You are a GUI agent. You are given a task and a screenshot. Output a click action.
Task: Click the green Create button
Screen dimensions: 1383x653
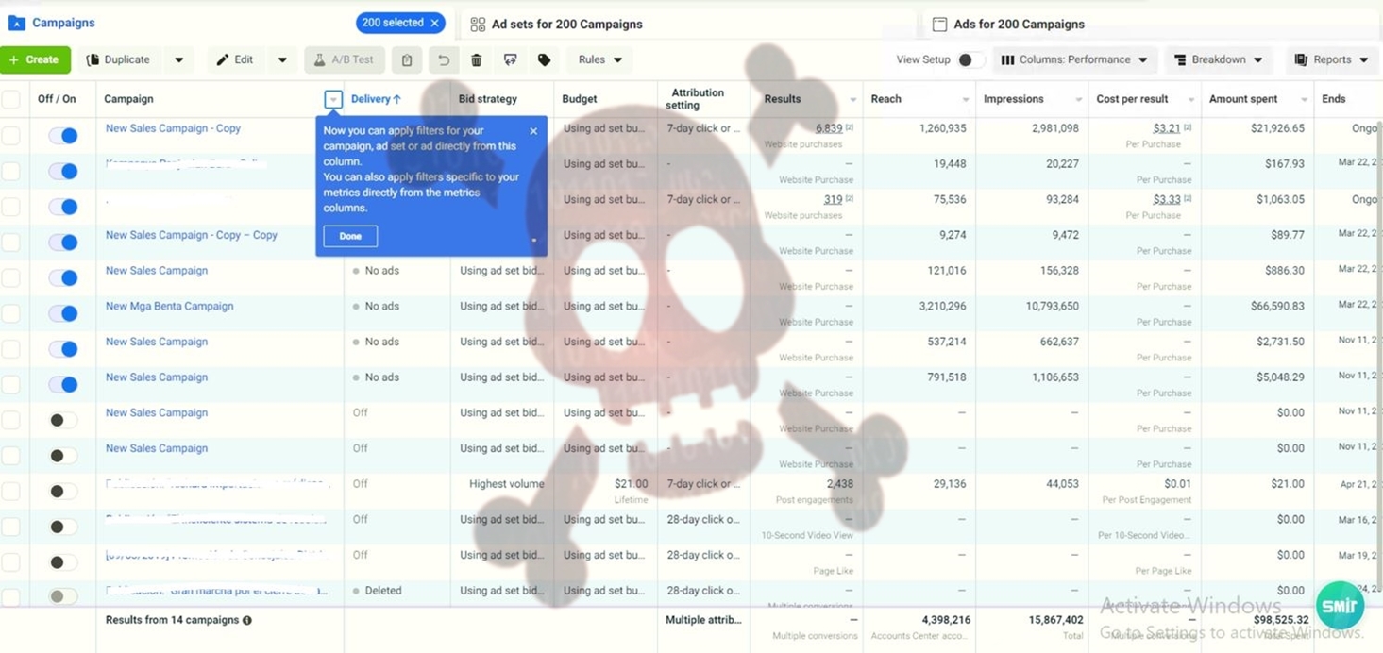tap(35, 59)
